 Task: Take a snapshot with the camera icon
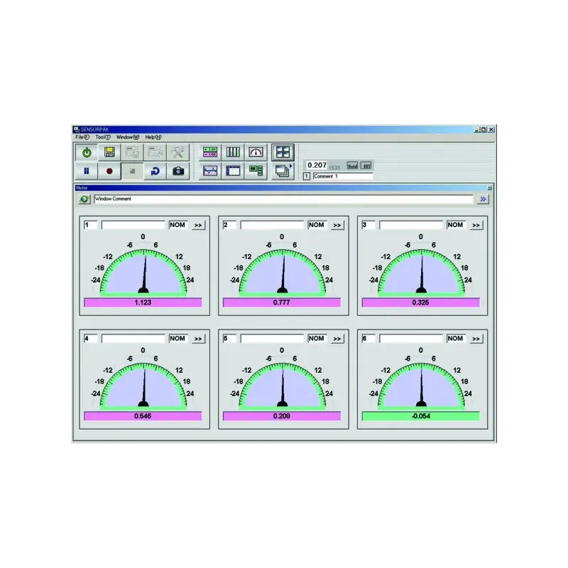point(178,171)
